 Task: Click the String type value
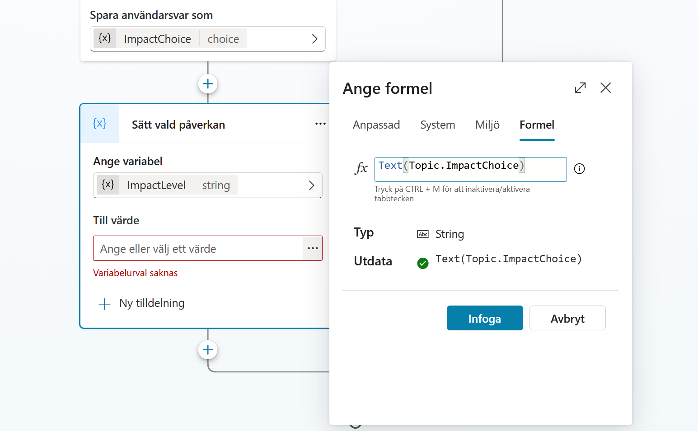point(450,234)
